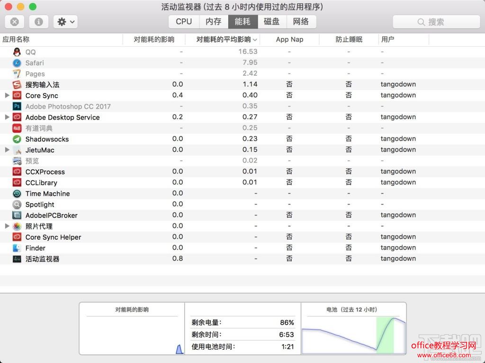485x363 pixels.
Task: Sort by 对能耗的平均影响 column header
Action: [223, 40]
